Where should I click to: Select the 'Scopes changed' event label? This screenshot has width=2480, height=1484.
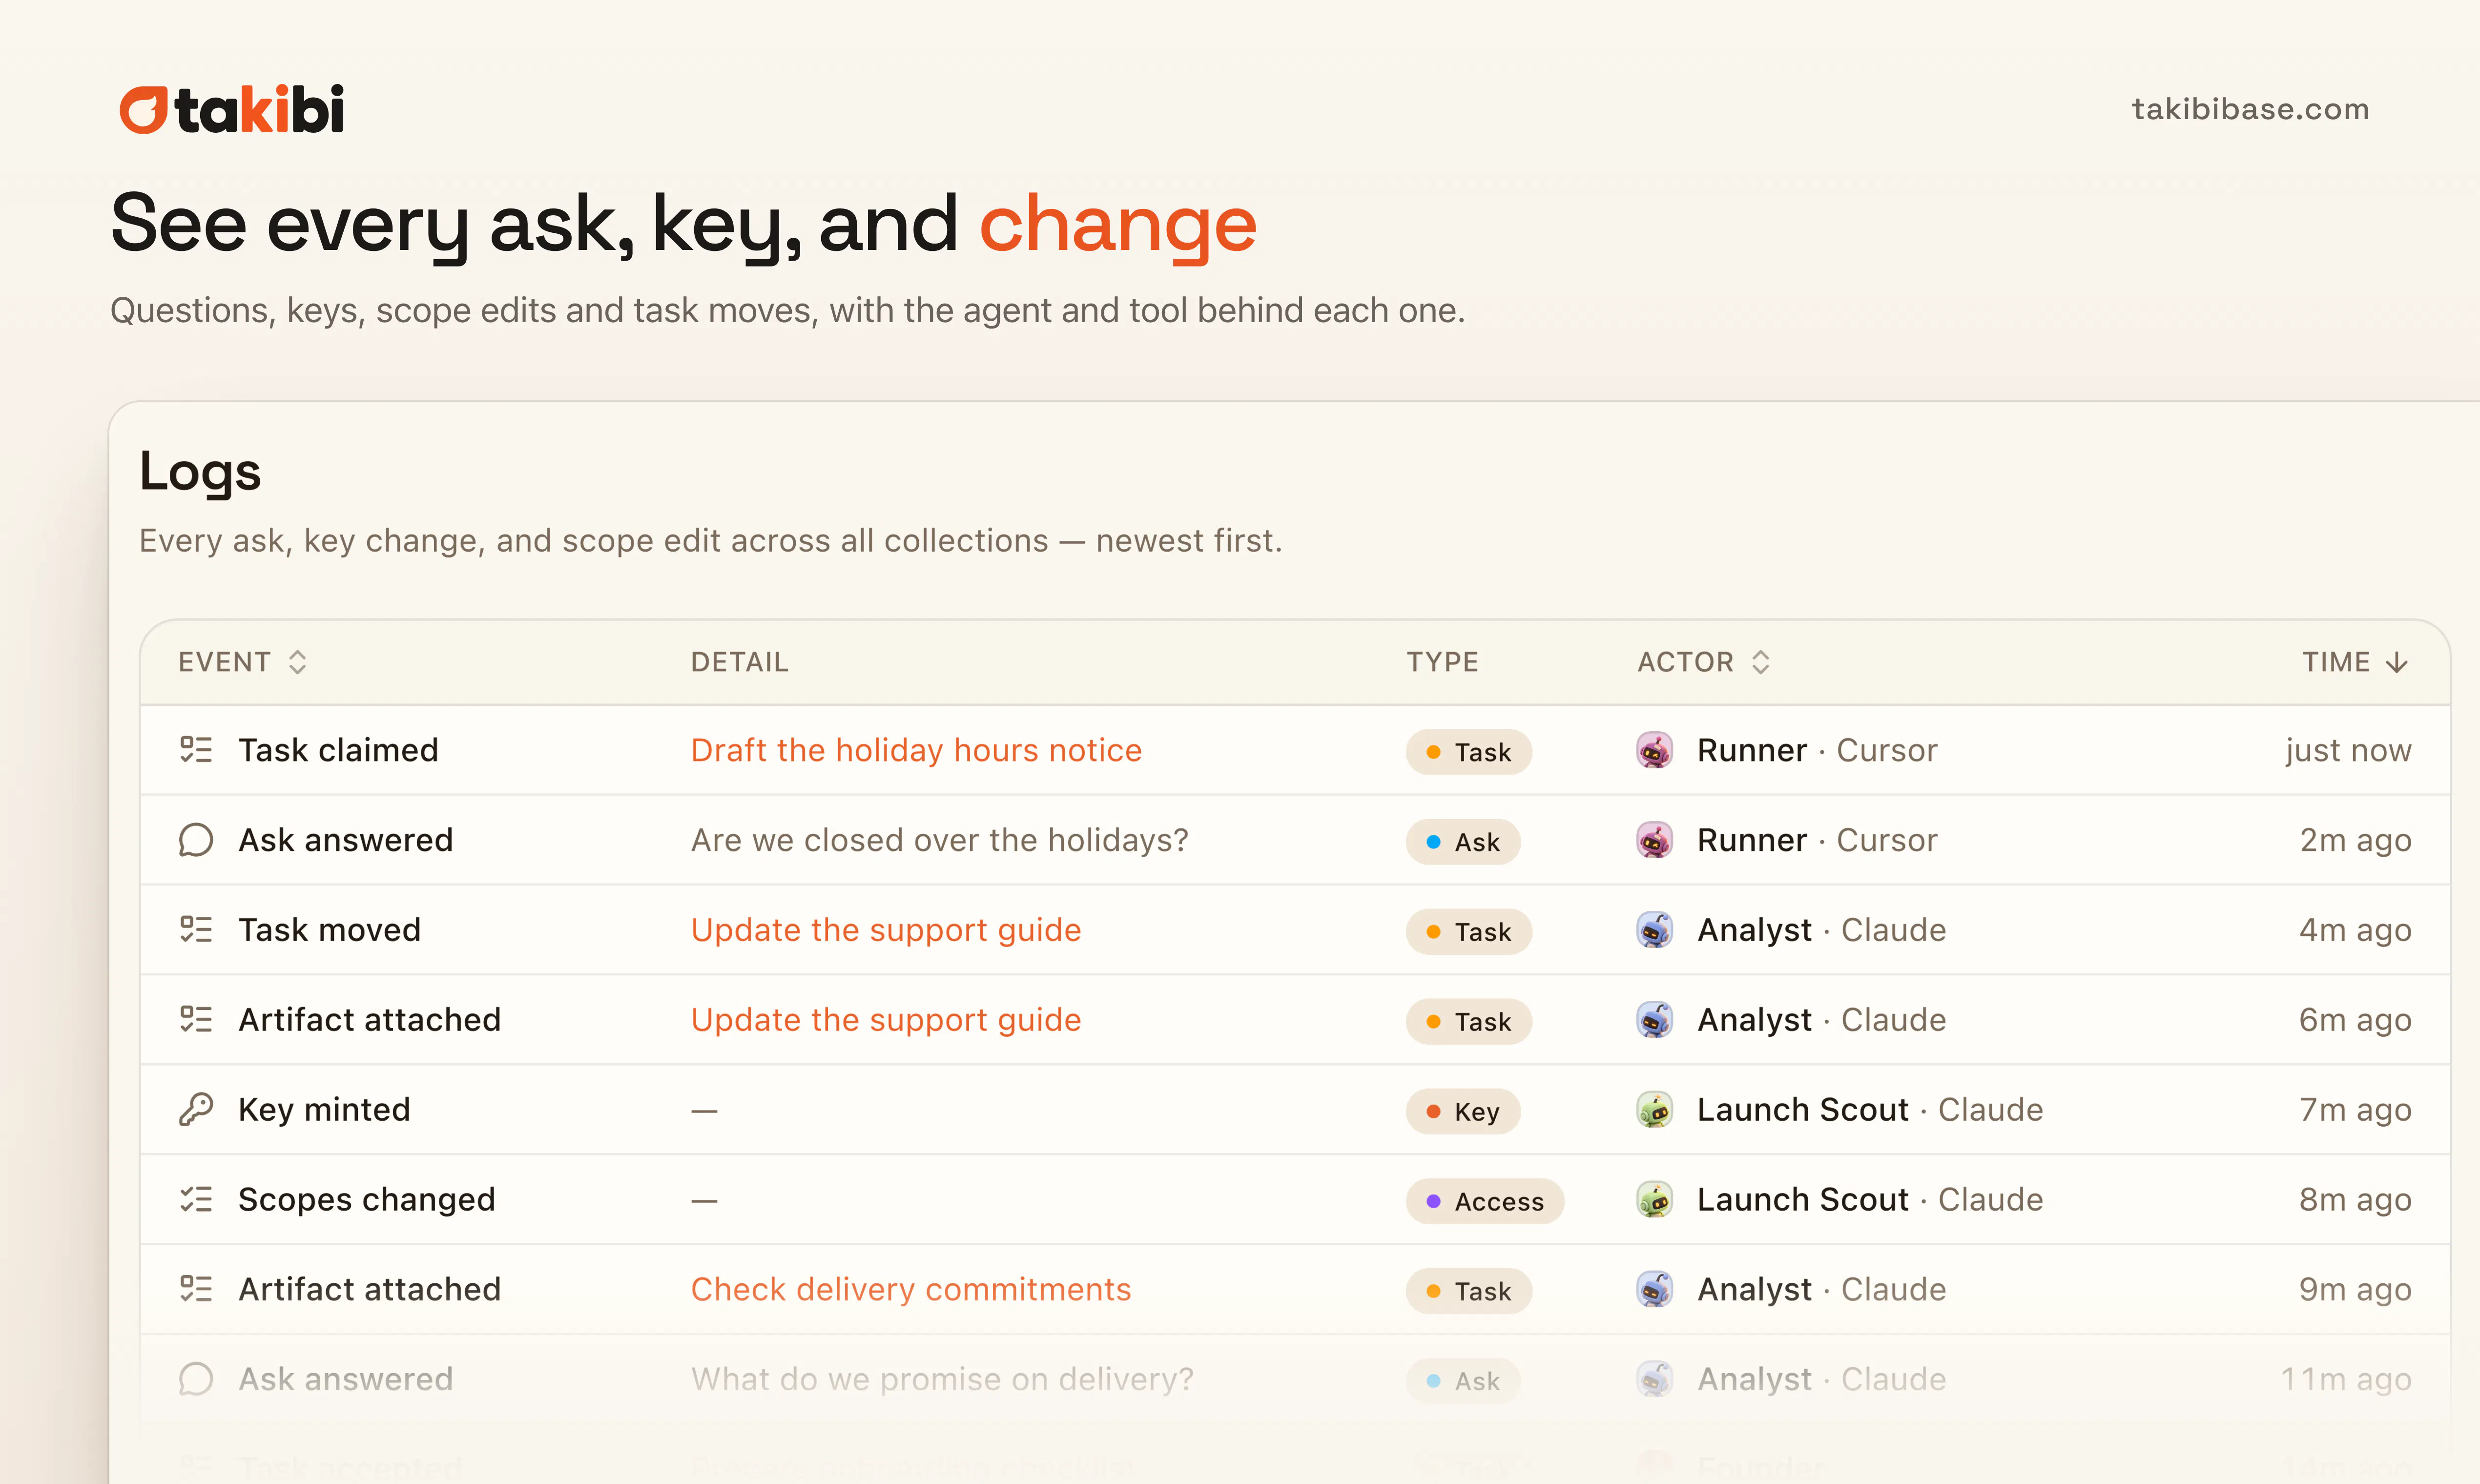click(367, 1200)
